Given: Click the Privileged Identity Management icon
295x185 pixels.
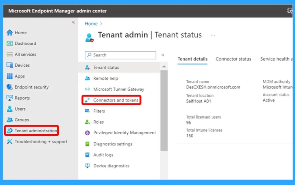Looking at the screenshot, I should (87, 133).
